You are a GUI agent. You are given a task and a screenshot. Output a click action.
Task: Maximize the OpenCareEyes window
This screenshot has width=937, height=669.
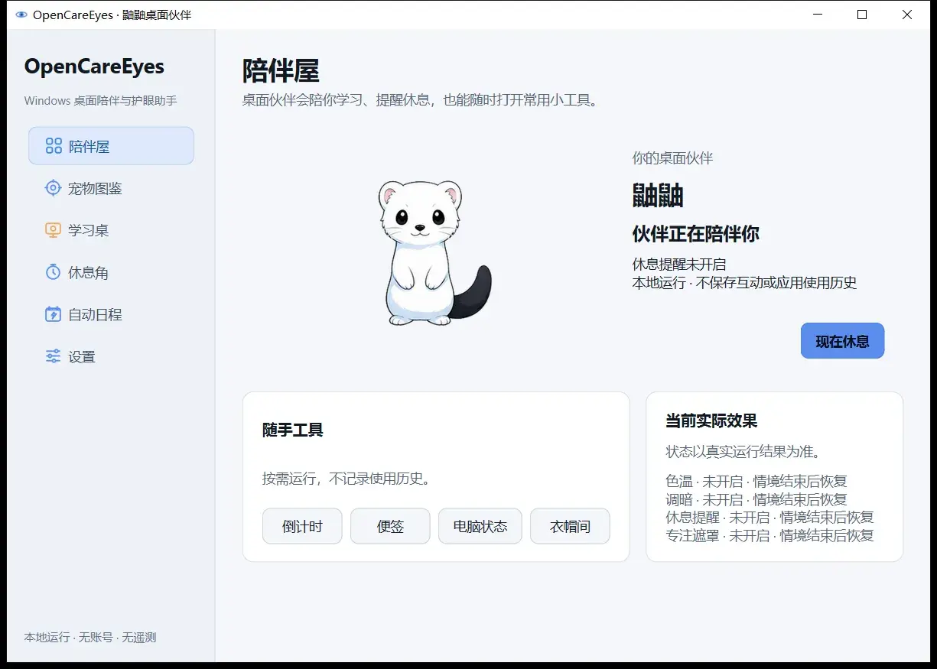point(862,15)
